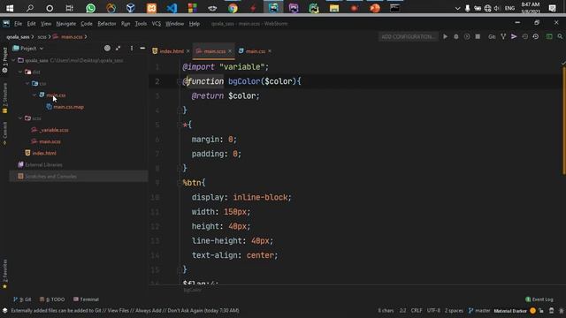This screenshot has width=566, height=318.
Task: Open VS Code from Windows taskbar
Action: click(172, 8)
